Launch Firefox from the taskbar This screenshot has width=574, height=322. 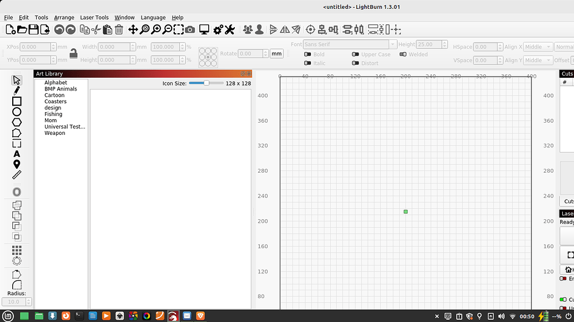[x=66, y=315]
